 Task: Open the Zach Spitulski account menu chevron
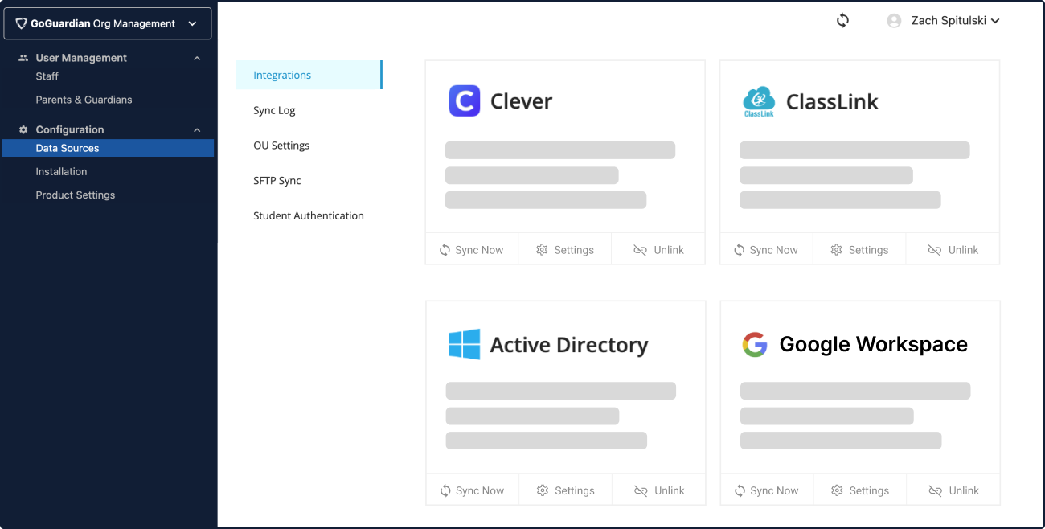click(x=995, y=22)
